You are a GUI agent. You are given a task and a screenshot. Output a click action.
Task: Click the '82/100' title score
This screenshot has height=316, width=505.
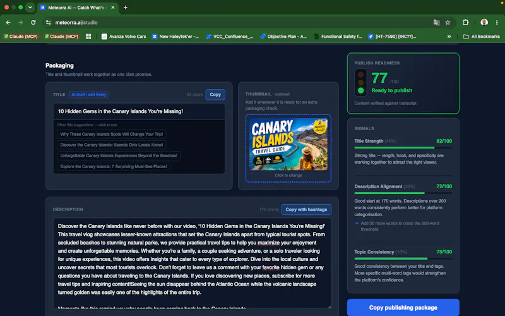point(444,141)
